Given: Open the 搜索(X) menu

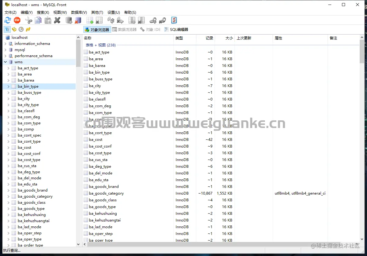Looking at the screenshot, I should click(x=43, y=12).
